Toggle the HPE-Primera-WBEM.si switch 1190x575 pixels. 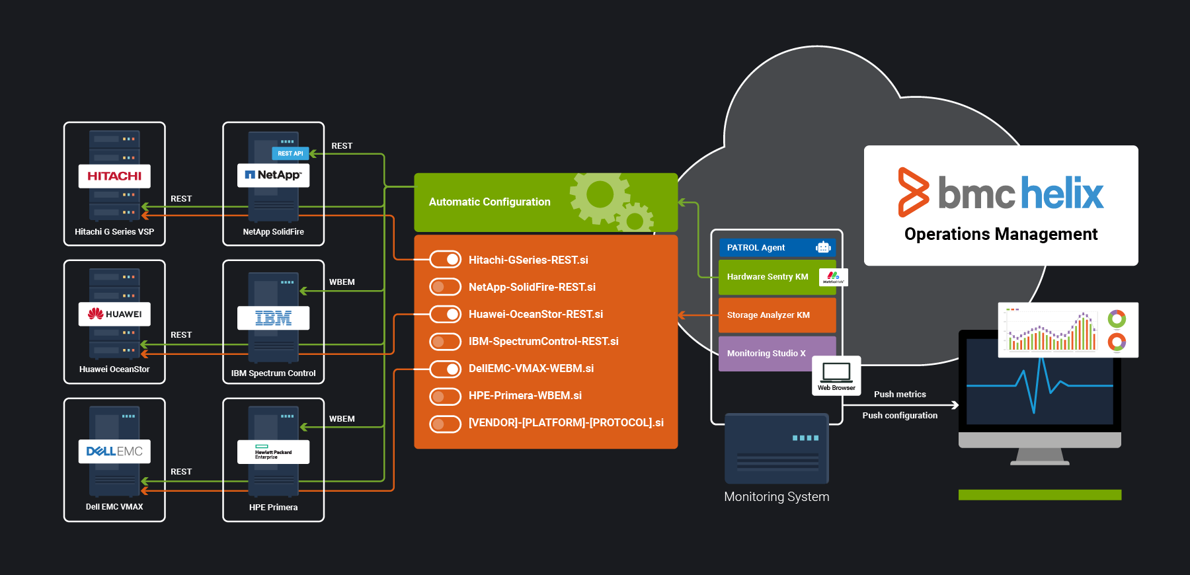pos(445,396)
